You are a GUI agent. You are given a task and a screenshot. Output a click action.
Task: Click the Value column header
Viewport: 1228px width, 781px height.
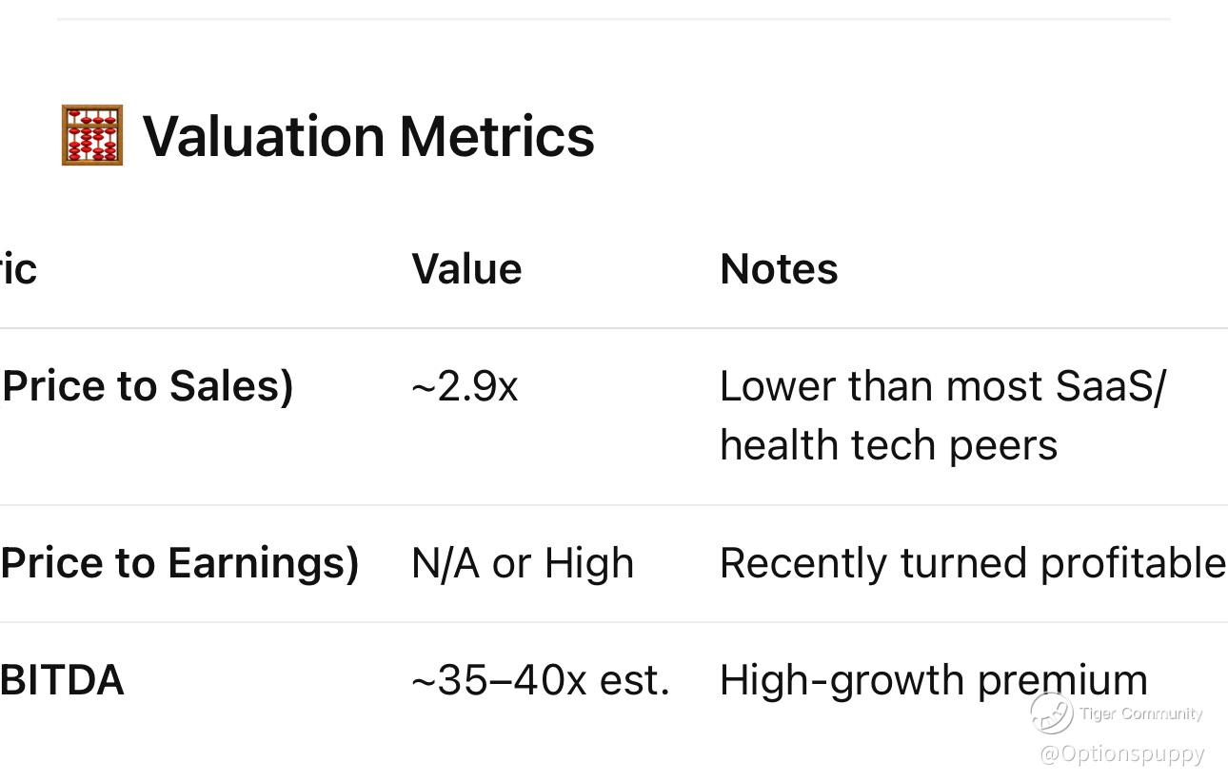466,269
